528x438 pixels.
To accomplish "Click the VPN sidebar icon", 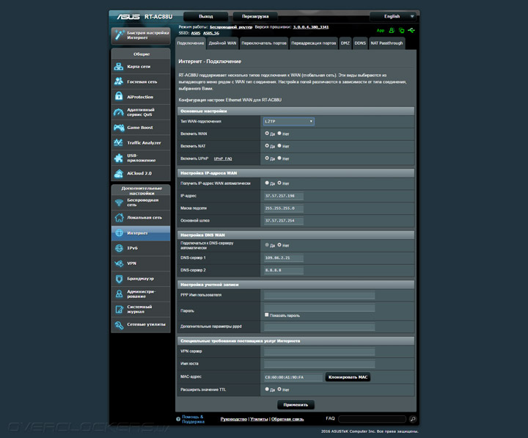I will (x=120, y=263).
